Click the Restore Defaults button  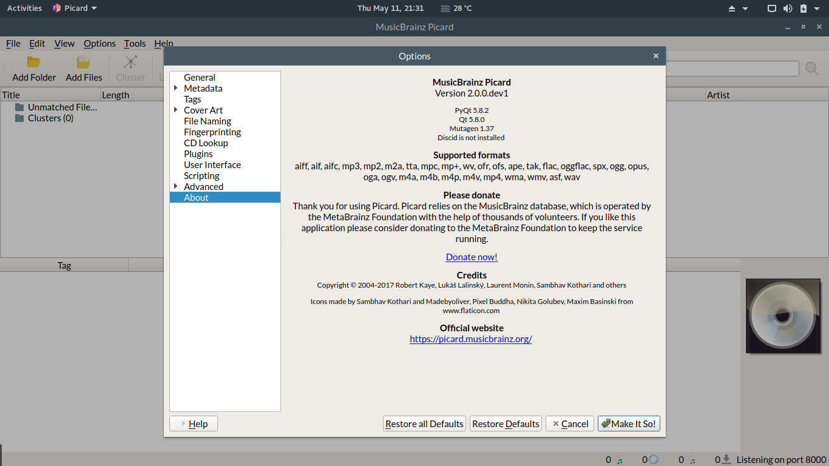506,424
